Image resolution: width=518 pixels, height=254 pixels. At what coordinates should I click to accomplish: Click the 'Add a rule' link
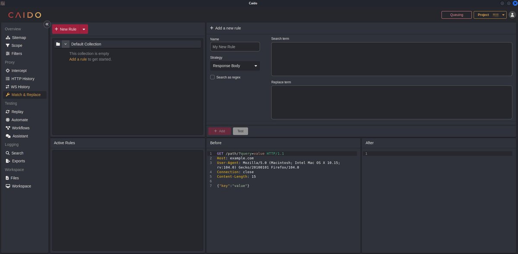(x=78, y=59)
